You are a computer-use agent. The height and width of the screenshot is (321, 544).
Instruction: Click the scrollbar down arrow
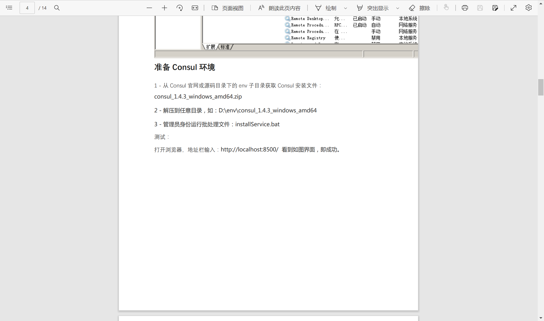click(x=541, y=318)
